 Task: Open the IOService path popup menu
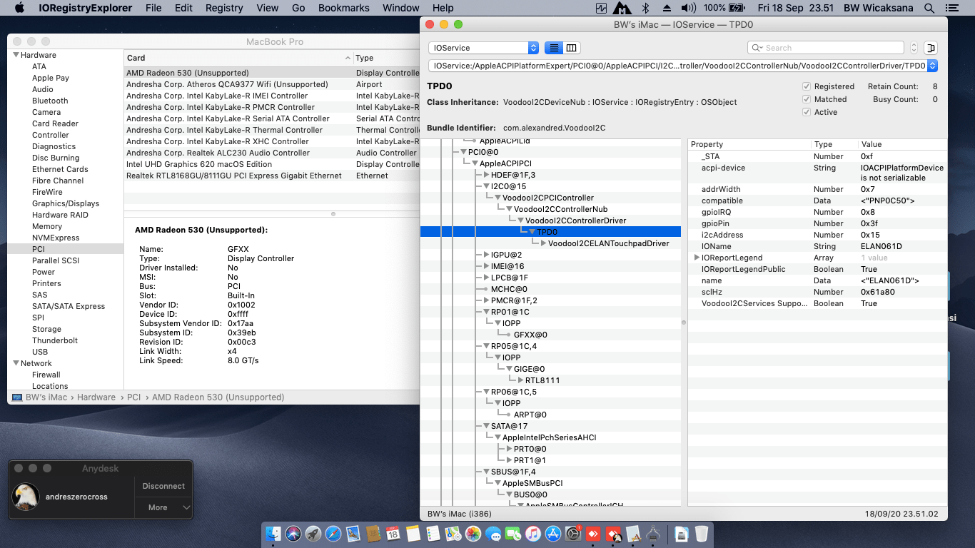683,66
